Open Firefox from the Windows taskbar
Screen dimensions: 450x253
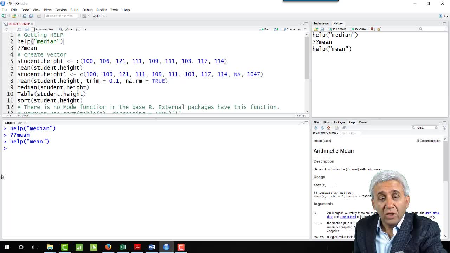[108, 247]
